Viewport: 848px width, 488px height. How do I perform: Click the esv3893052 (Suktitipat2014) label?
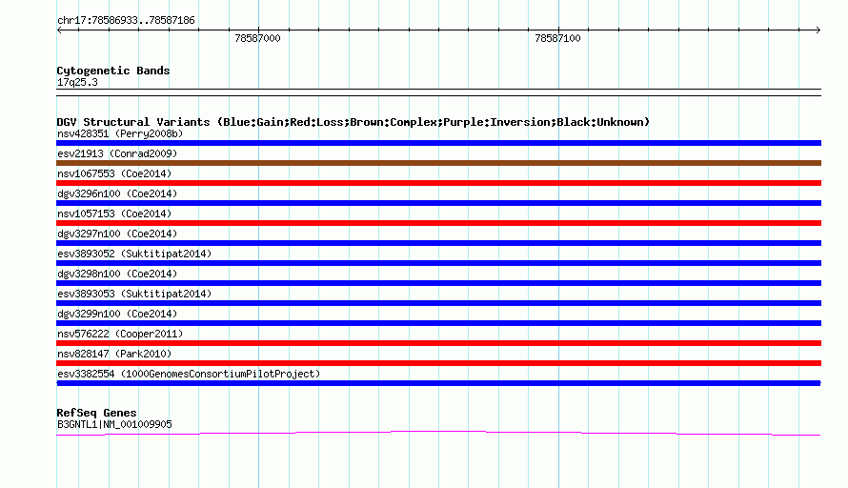click(134, 254)
